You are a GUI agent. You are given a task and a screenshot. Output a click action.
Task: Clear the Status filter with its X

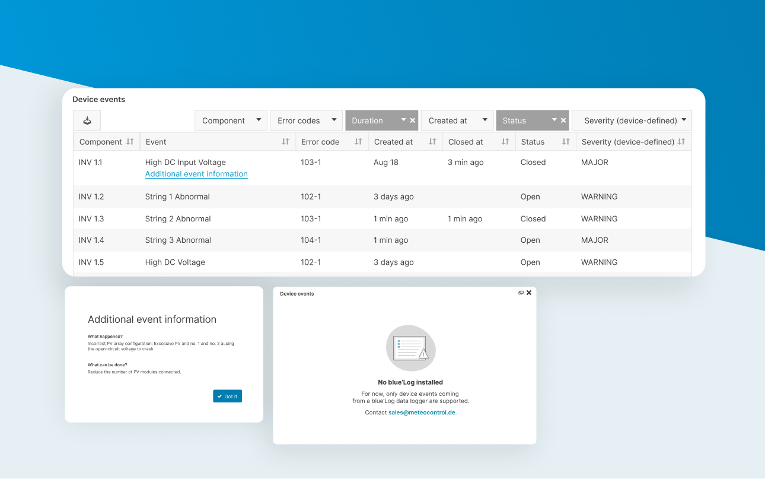pos(563,120)
